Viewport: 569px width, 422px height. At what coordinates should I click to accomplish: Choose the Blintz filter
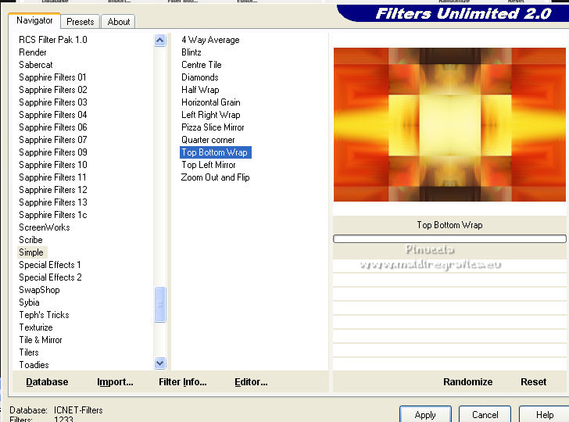tap(191, 52)
